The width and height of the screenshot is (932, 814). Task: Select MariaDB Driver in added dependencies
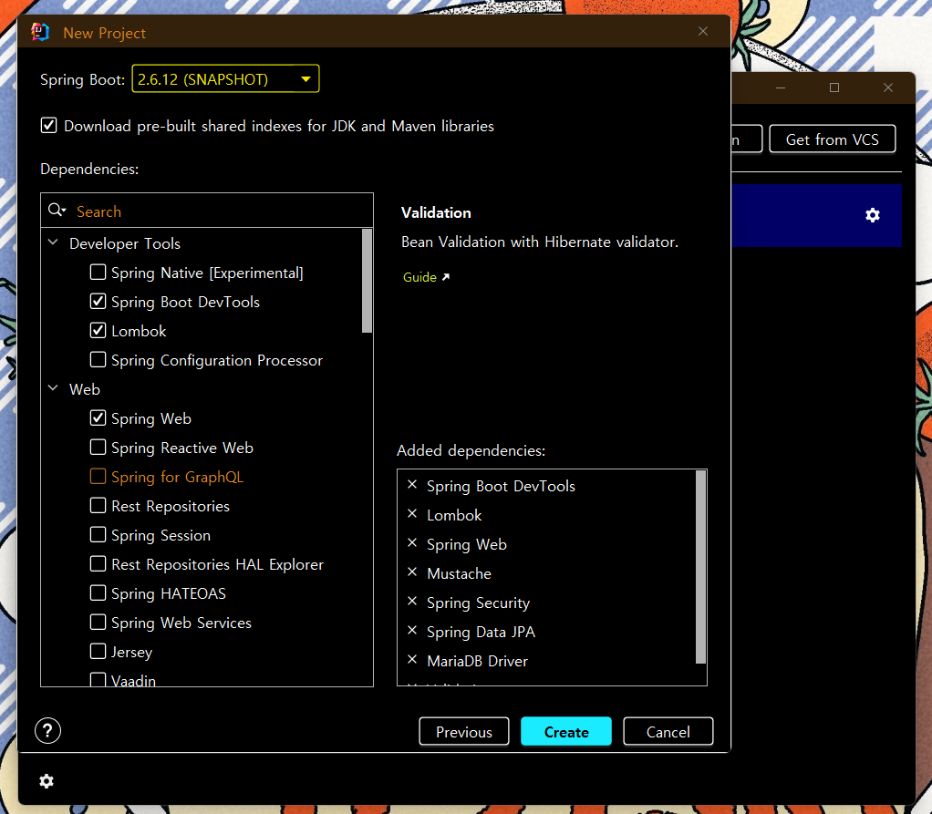pyautogui.click(x=477, y=661)
